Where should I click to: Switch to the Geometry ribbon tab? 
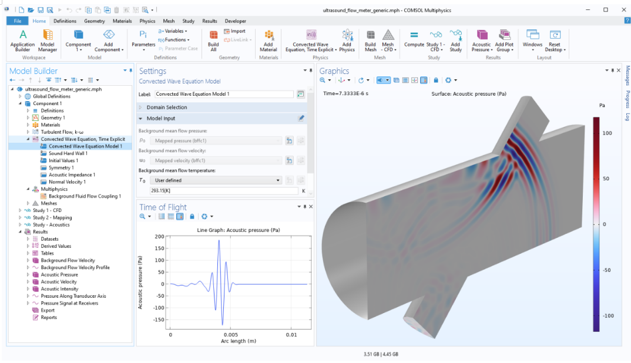pyautogui.click(x=94, y=21)
